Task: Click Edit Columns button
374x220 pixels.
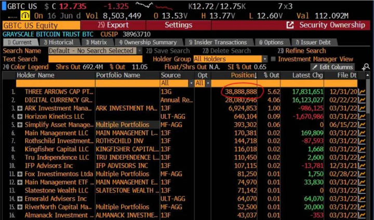Action: tap(333, 67)
